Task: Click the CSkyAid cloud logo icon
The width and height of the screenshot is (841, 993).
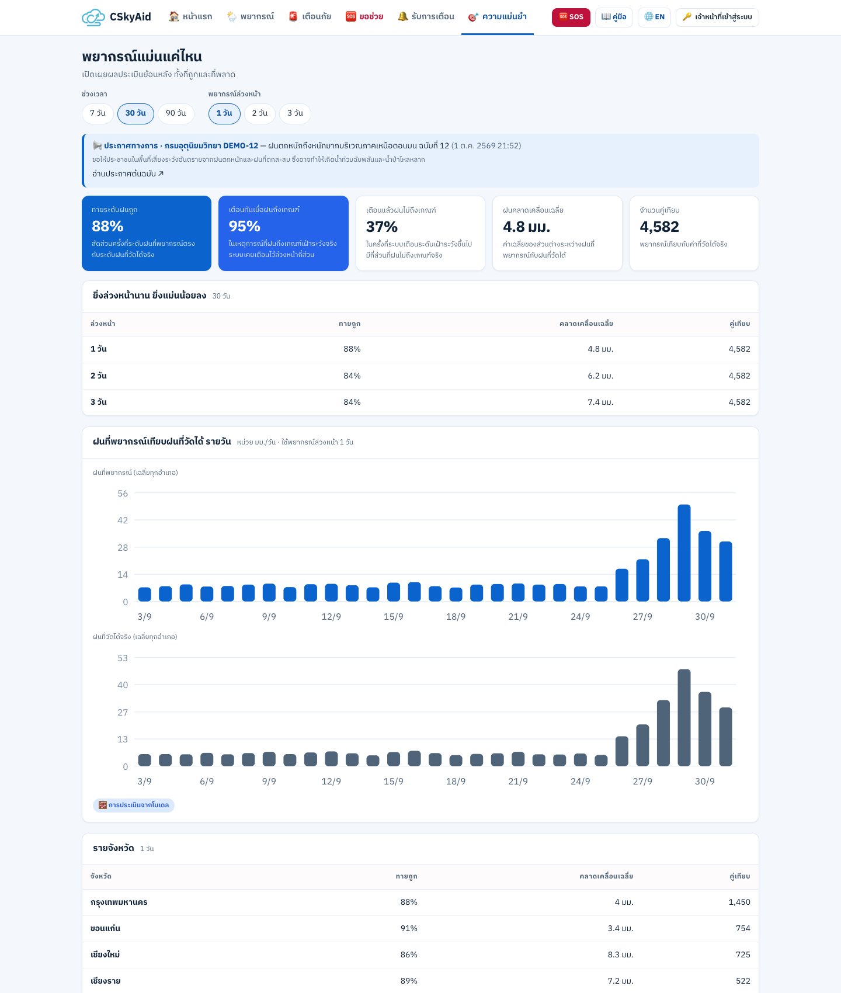Action: [93, 17]
